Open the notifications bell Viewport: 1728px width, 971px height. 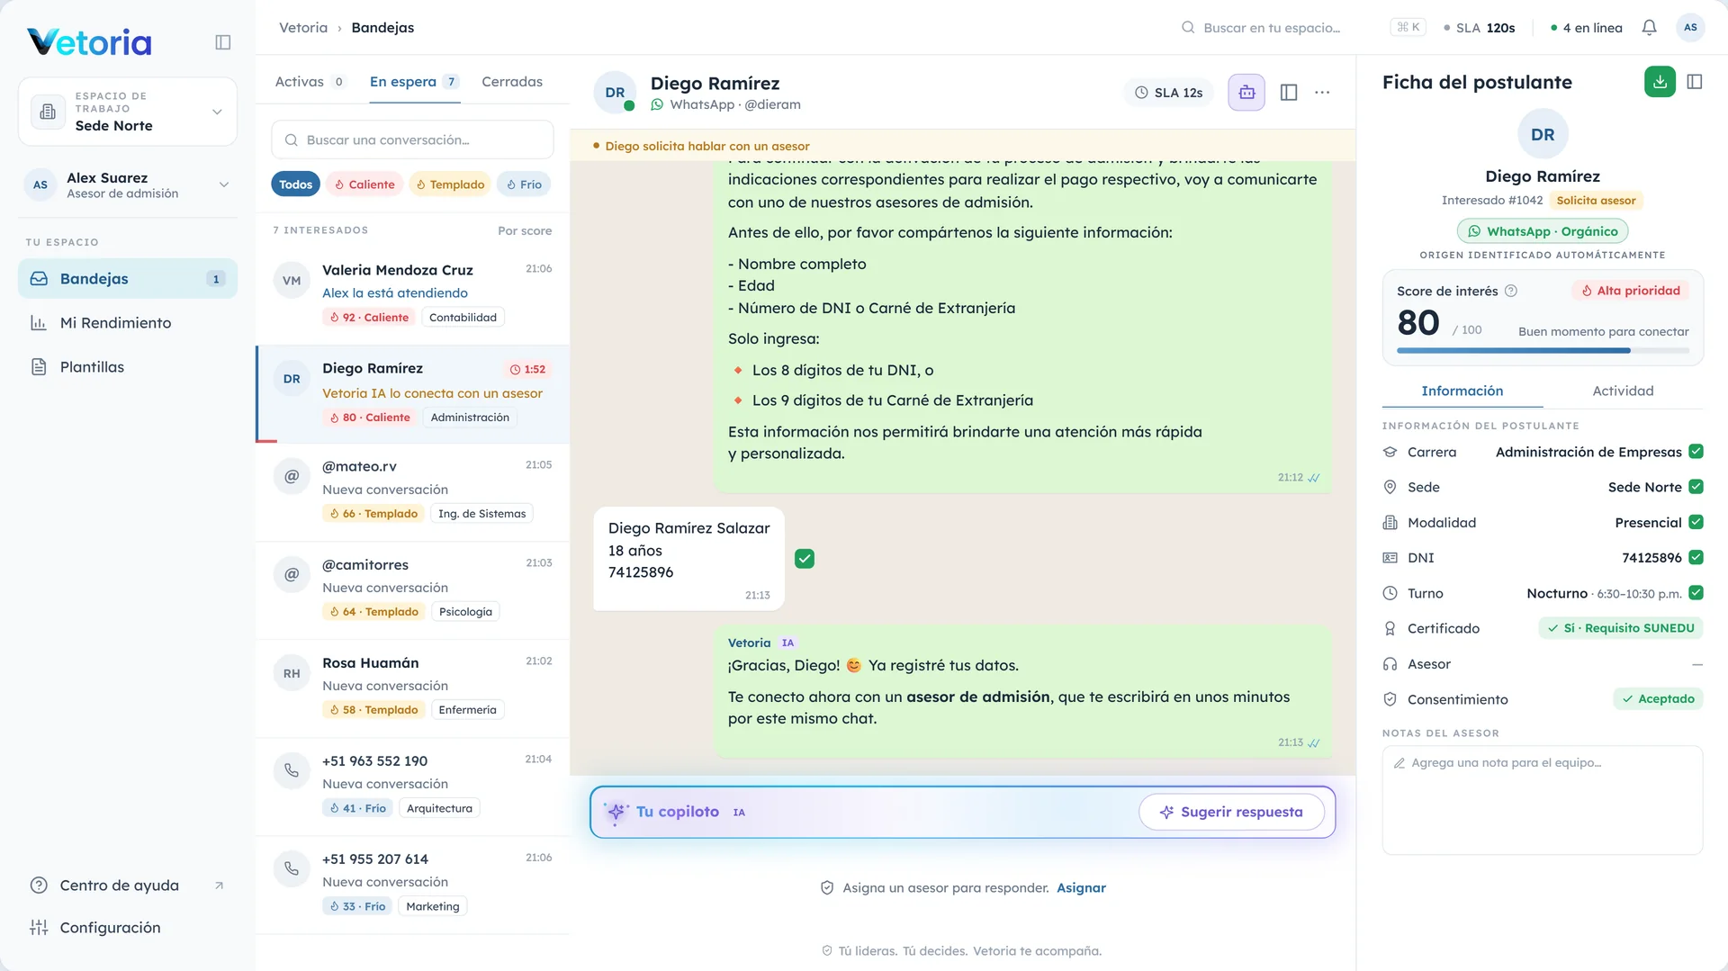pos(1649,28)
